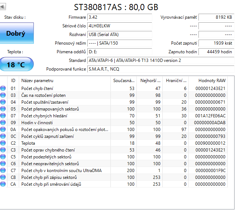Viewport: 236px width, 212px height.
Task: Click the status icon for row 01
Action: [3, 88]
